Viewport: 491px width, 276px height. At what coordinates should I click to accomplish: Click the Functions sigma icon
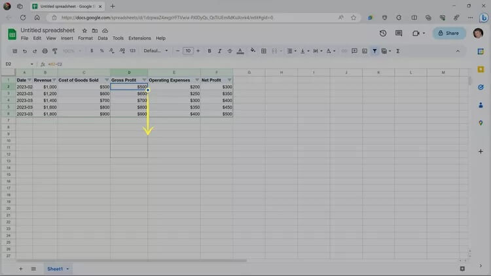tap(398, 51)
